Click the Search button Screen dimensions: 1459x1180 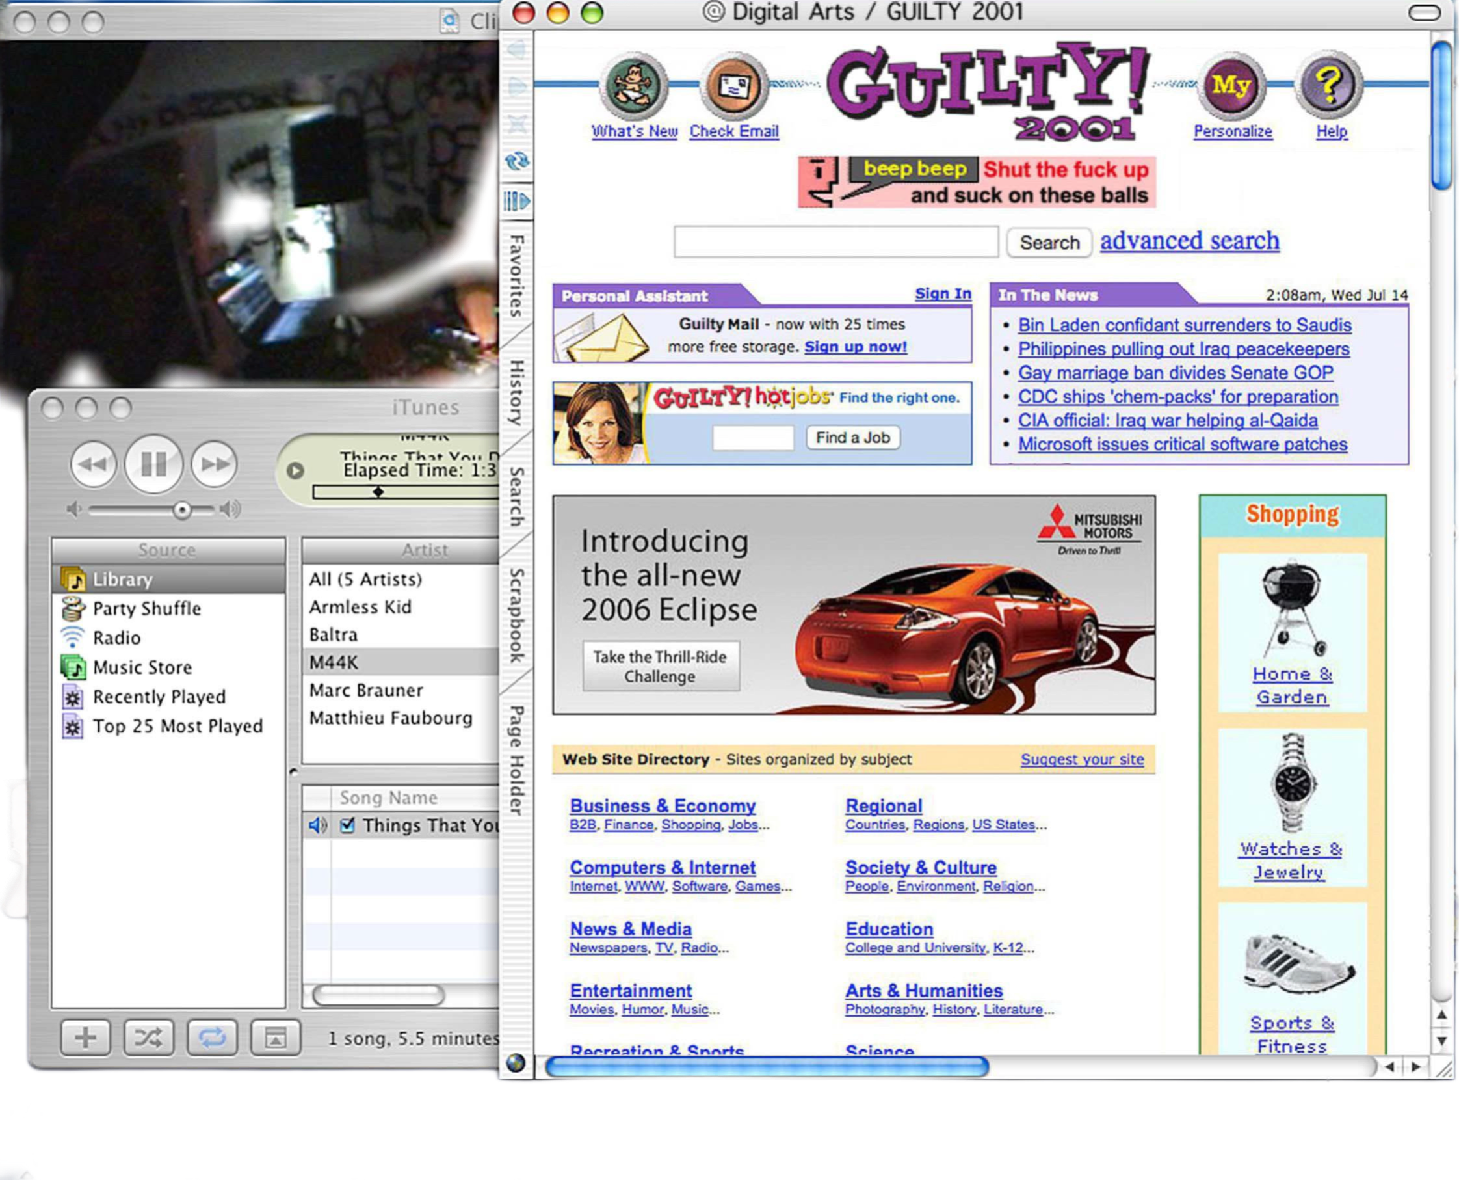[1049, 242]
